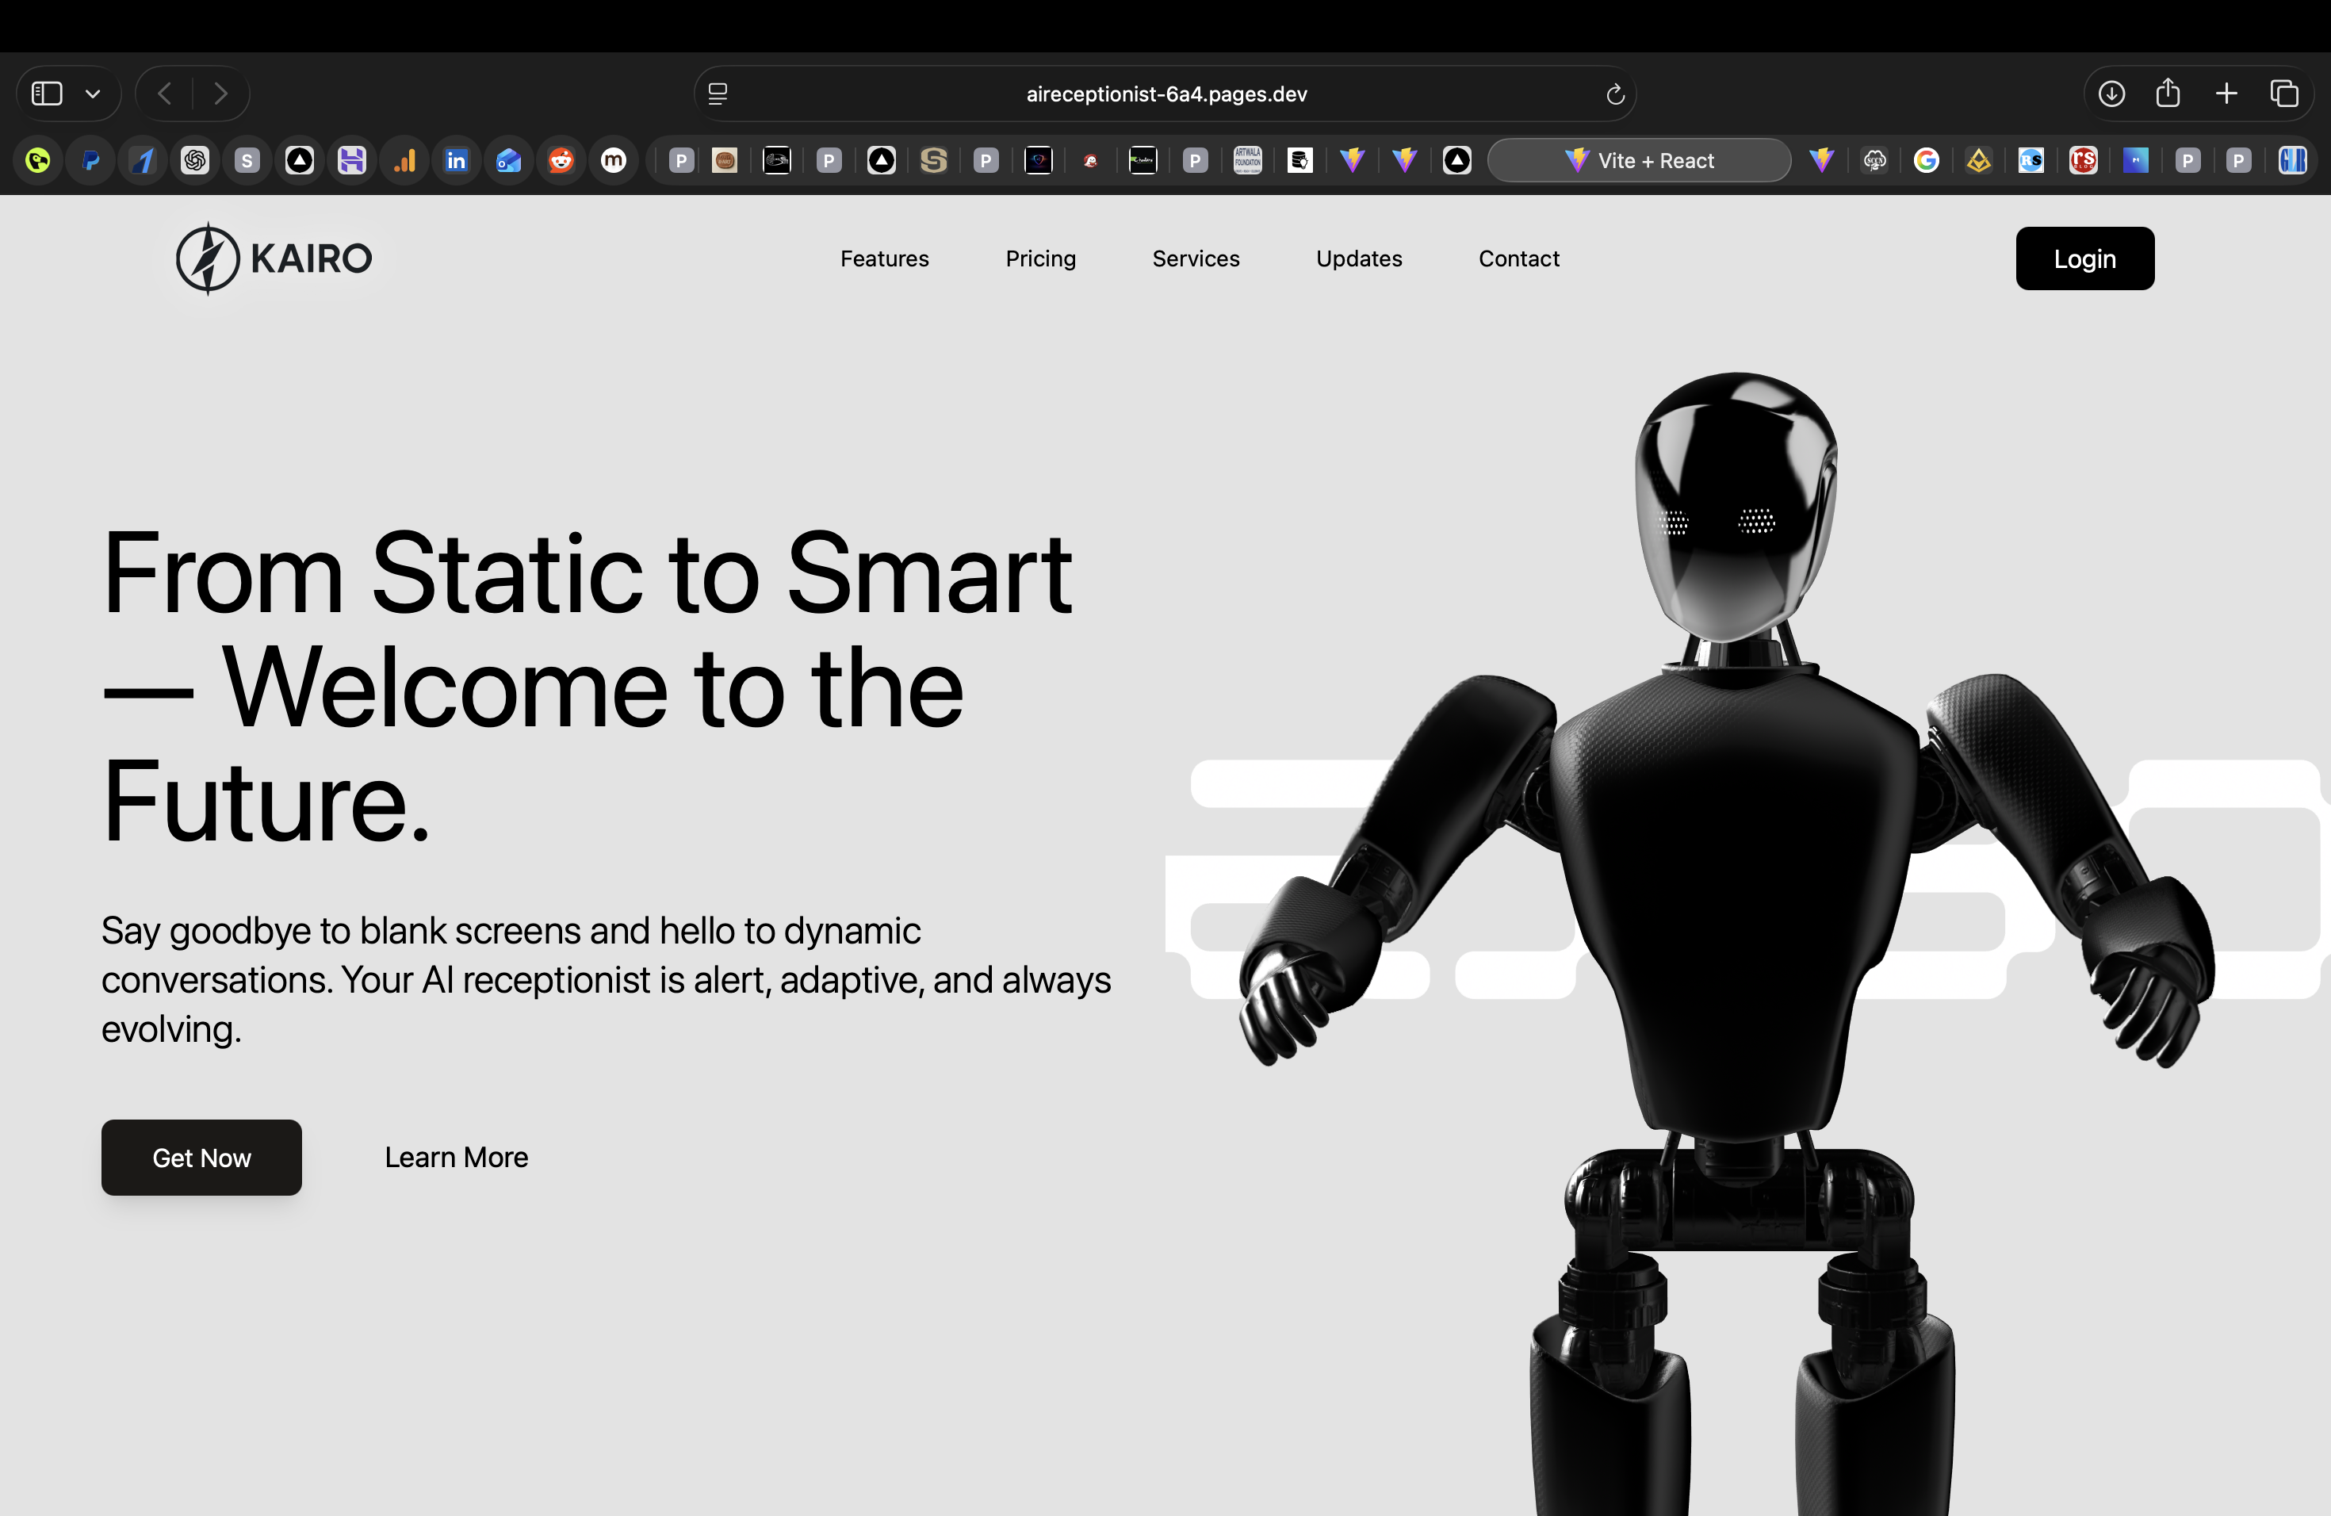Open the Downloads icon
This screenshot has height=1516, width=2331.
2111,93
